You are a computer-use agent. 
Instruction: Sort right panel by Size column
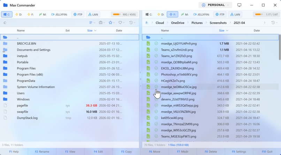click(x=223, y=30)
